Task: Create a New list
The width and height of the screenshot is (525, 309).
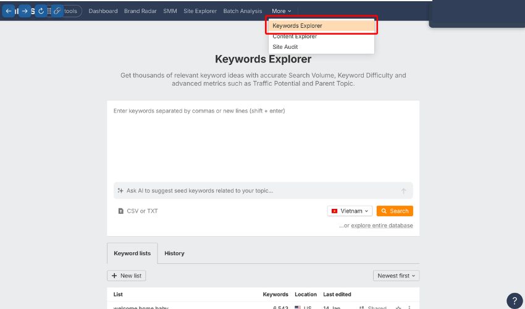Action: [x=127, y=276]
